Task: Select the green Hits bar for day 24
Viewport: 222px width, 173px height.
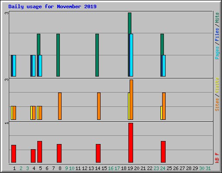Action: 162,45
